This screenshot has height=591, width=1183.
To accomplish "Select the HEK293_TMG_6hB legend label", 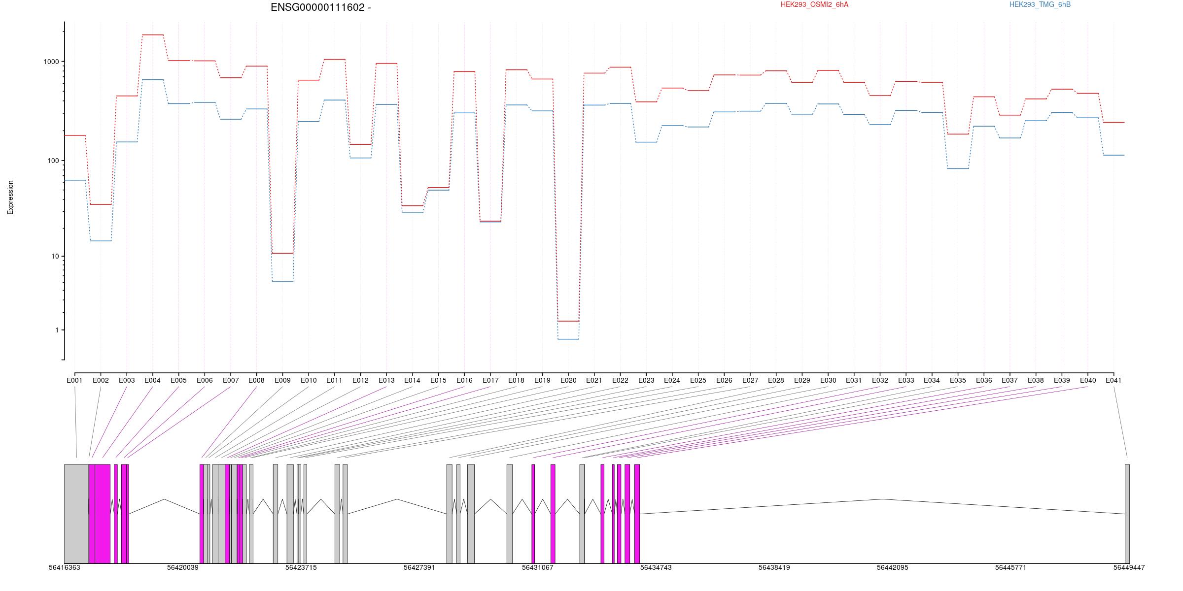I will pyautogui.click(x=1040, y=4).
